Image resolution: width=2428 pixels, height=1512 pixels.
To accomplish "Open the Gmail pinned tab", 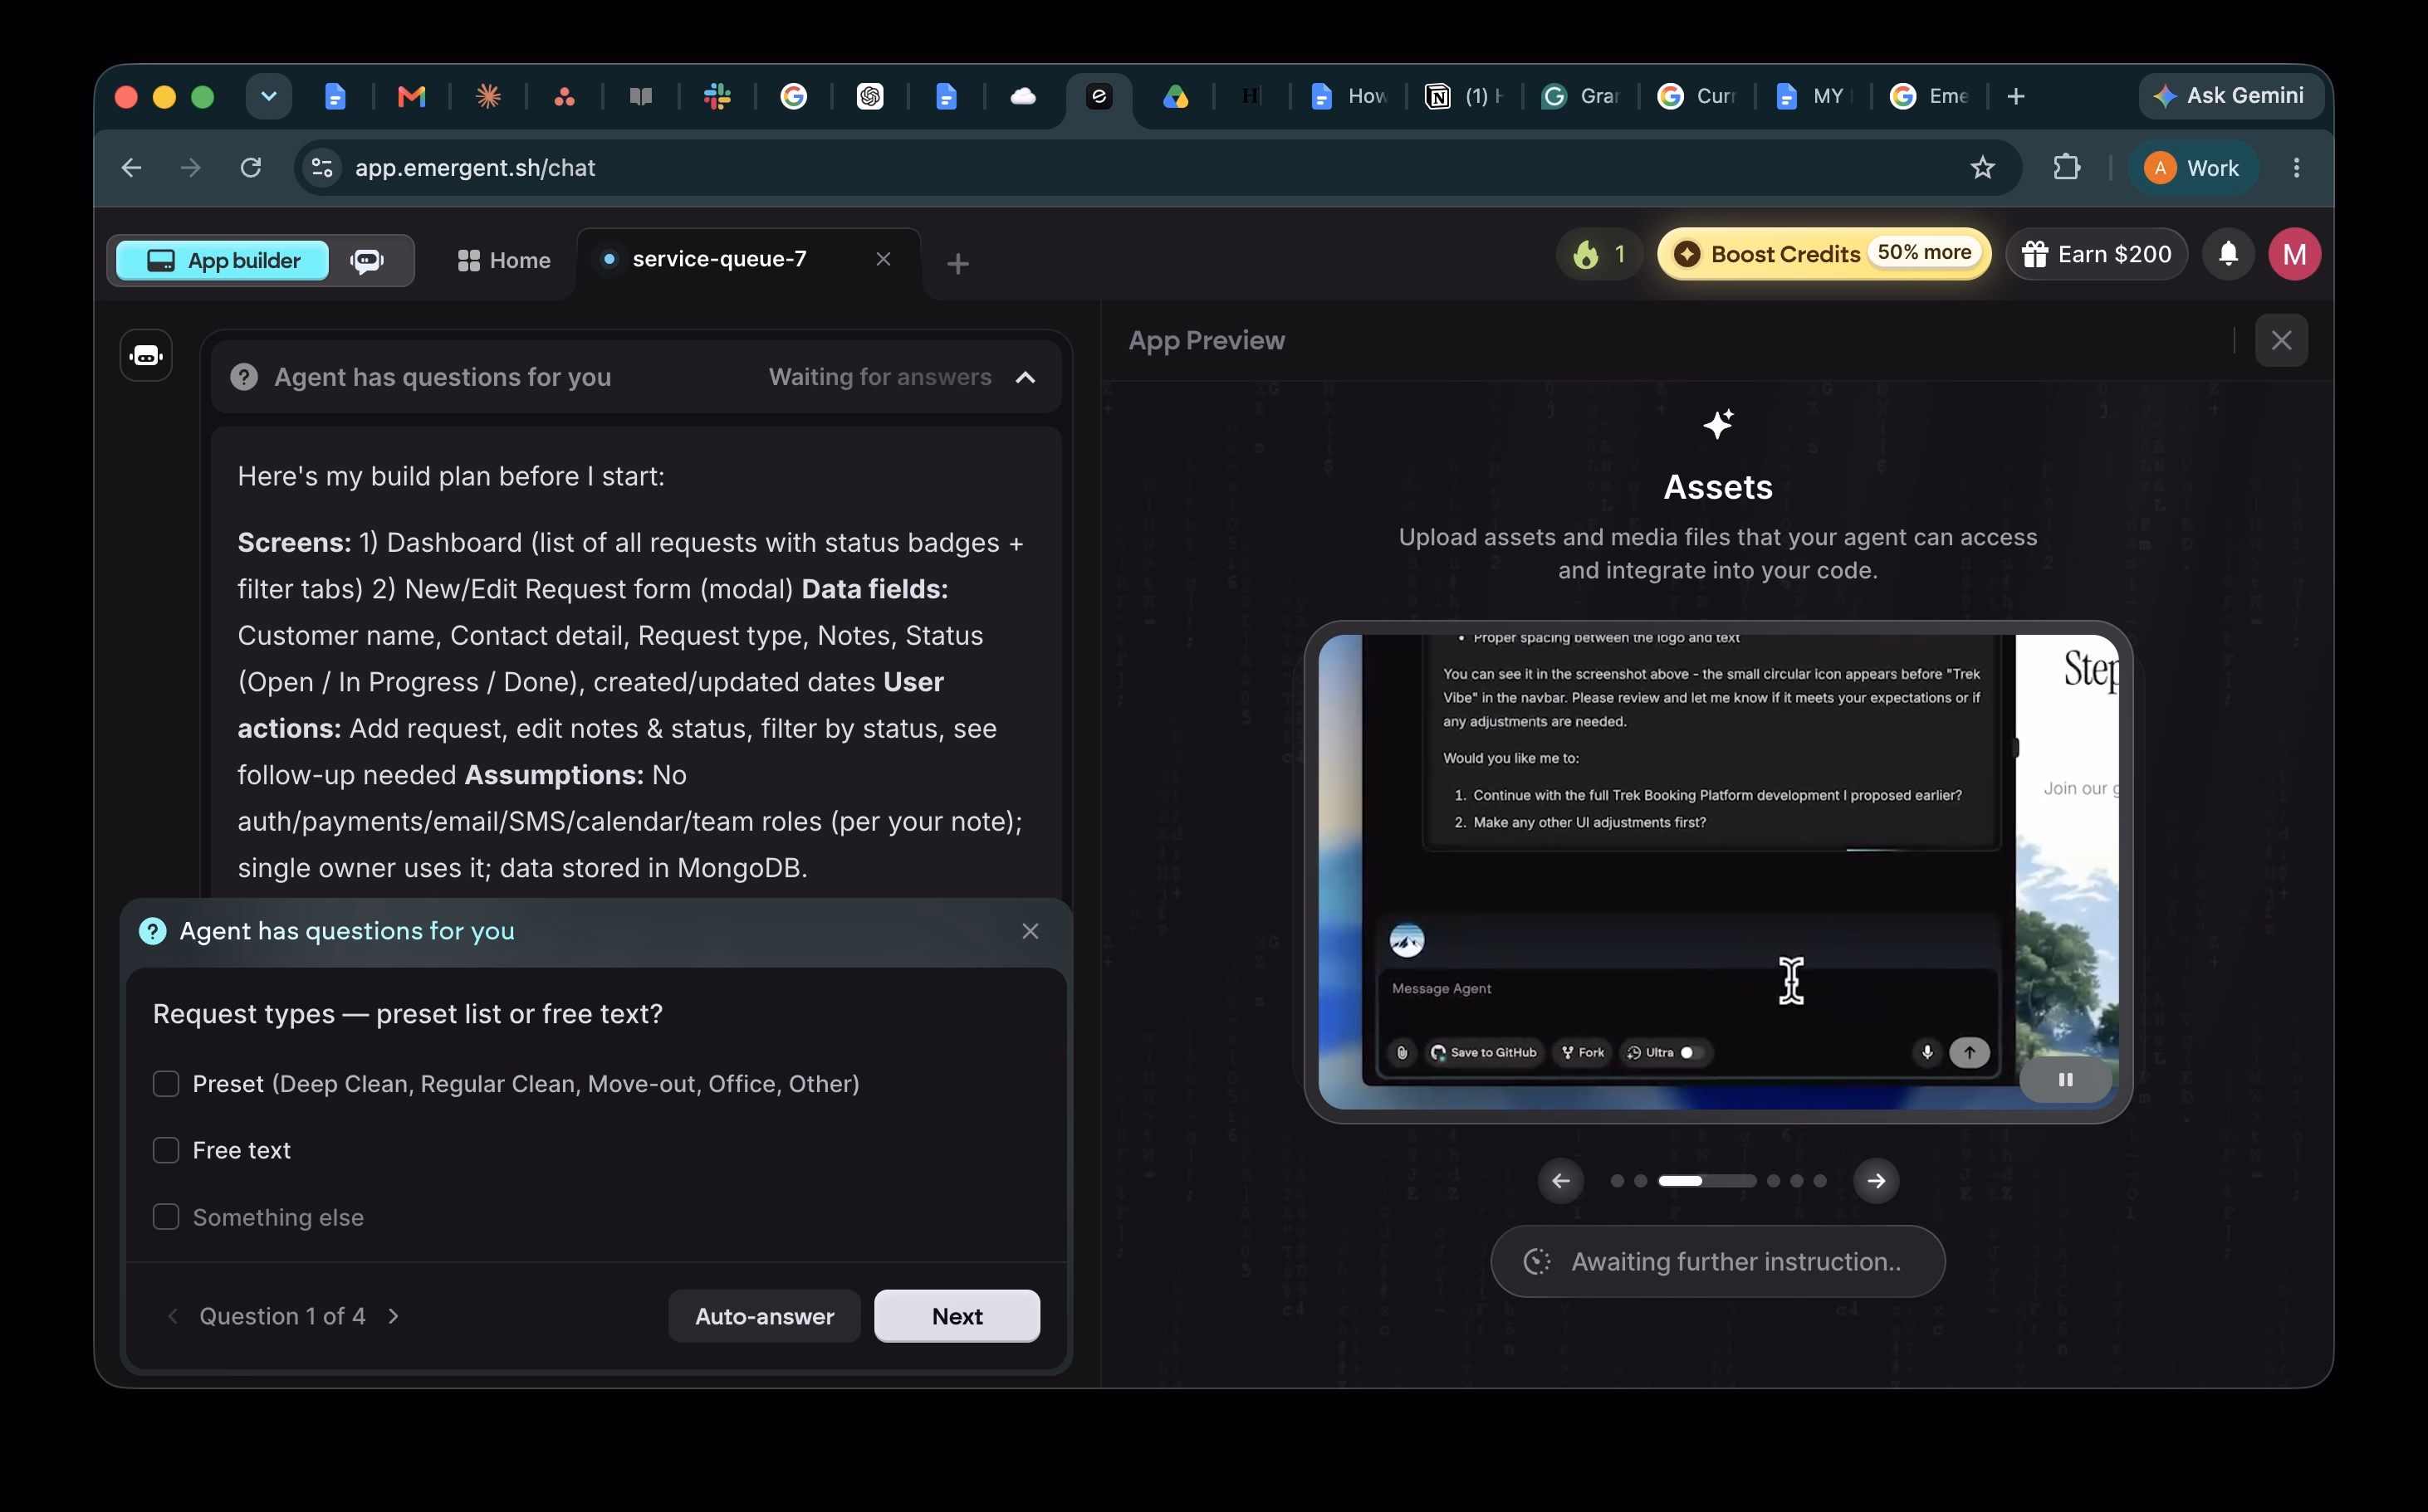I will click(411, 96).
